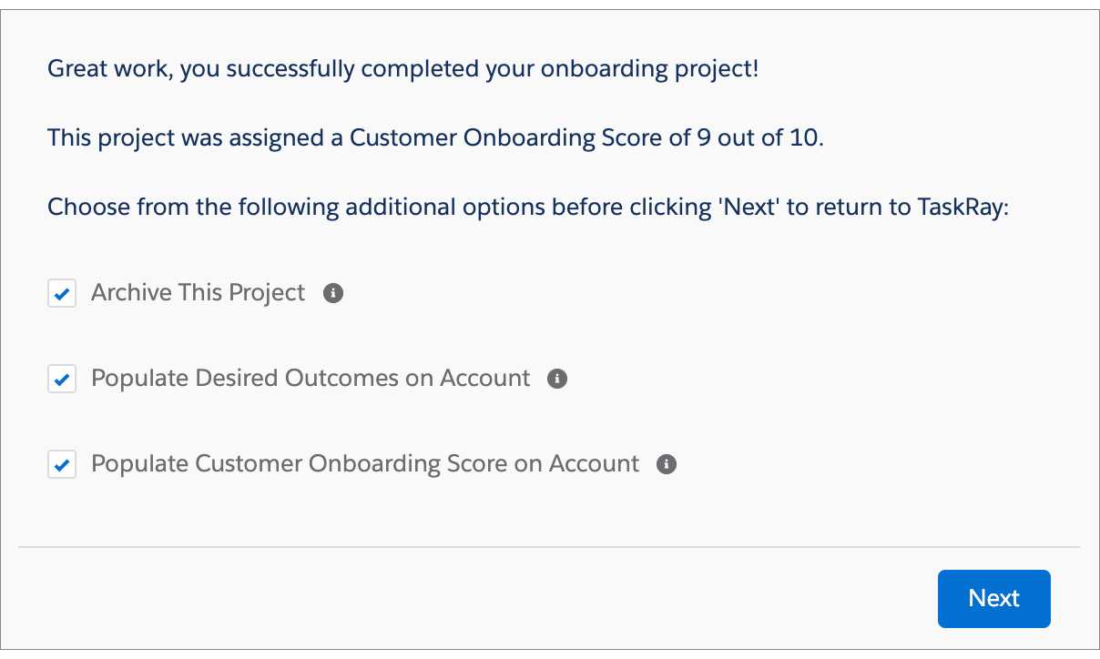
Task: Click the info icon beside Archive This Project
Action: [x=333, y=293]
